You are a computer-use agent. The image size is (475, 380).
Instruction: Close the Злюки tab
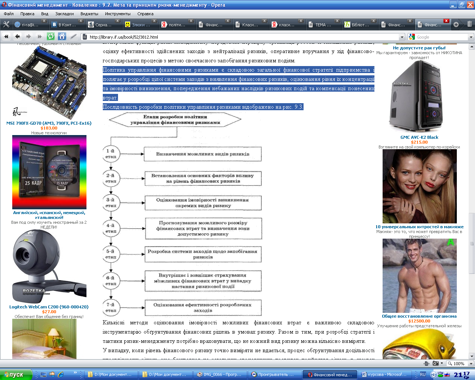[x=154, y=21]
